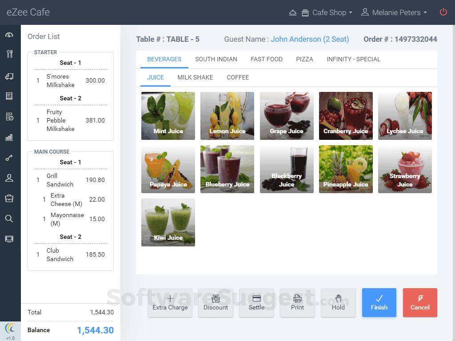Image resolution: width=455 pixels, height=341 pixels.
Task: Open the Cafe Shop dropdown
Action: coord(326,12)
